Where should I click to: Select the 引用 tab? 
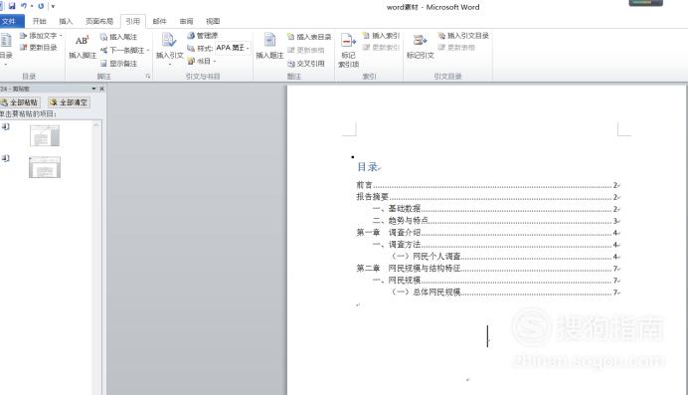(x=133, y=21)
